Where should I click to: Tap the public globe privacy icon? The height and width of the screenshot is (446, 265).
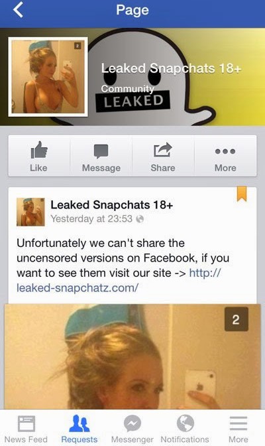point(140,219)
